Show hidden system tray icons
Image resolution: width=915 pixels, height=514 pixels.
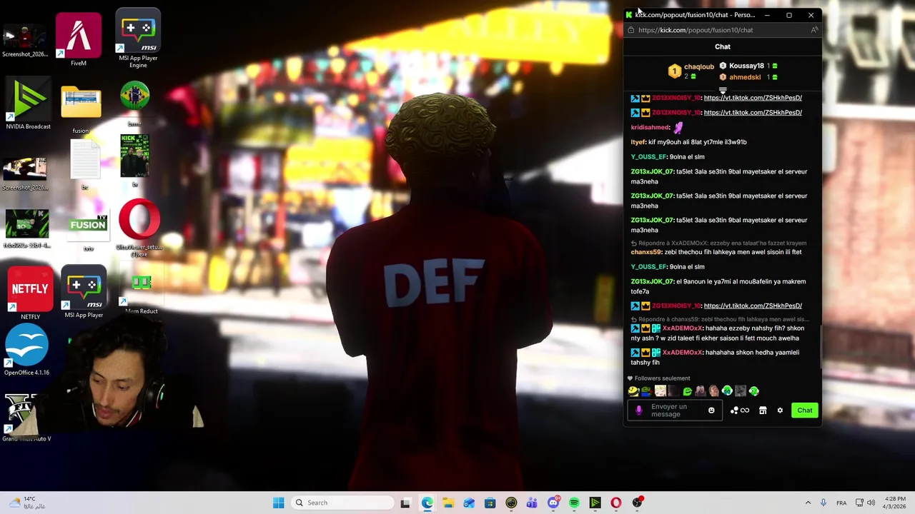click(x=808, y=503)
